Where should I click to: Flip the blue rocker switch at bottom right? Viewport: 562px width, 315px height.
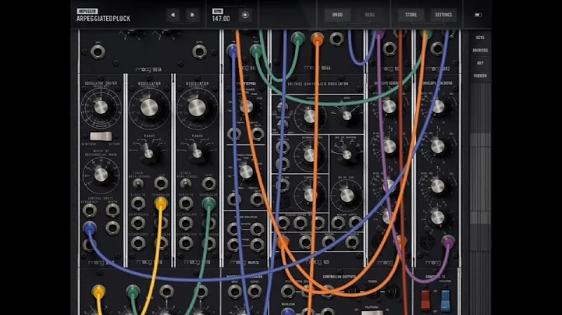[x=445, y=300]
